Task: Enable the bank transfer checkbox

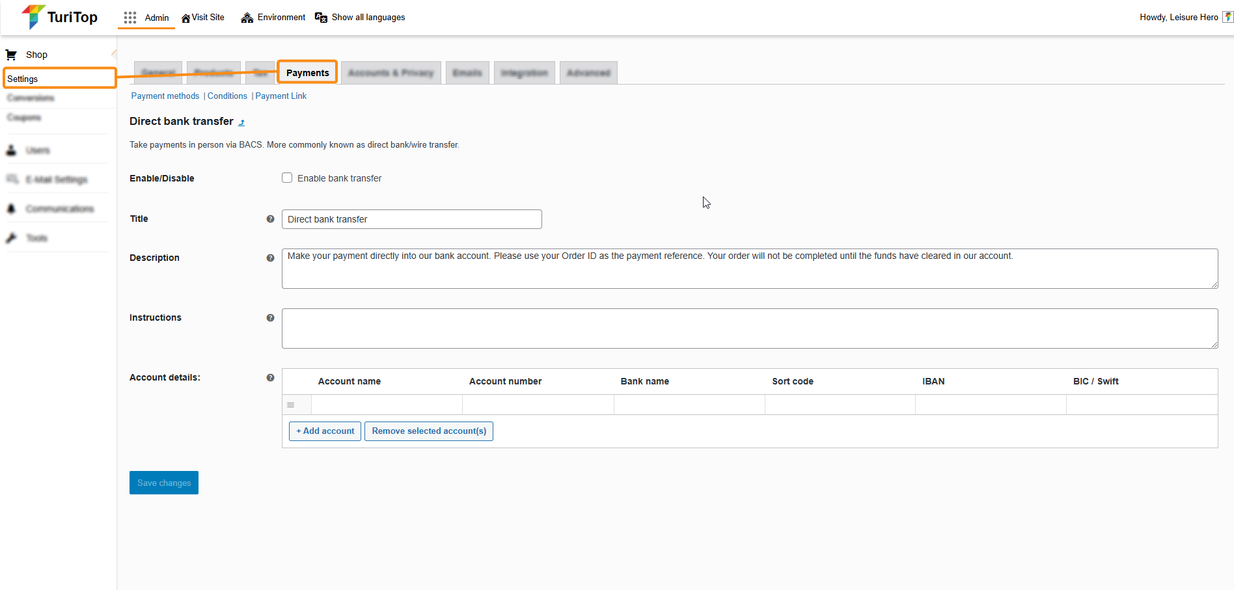Action: point(287,178)
